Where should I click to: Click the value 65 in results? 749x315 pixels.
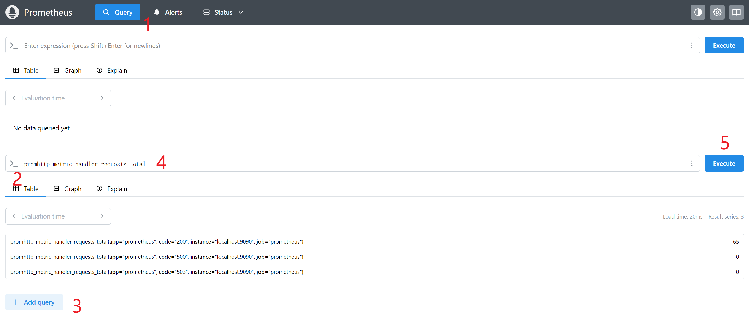736,242
